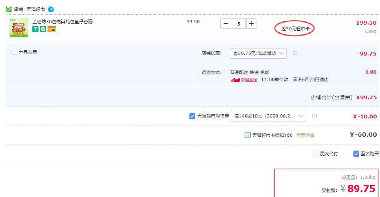Click the store total ¥99.75
The height and width of the screenshot is (197, 380).
point(366,98)
